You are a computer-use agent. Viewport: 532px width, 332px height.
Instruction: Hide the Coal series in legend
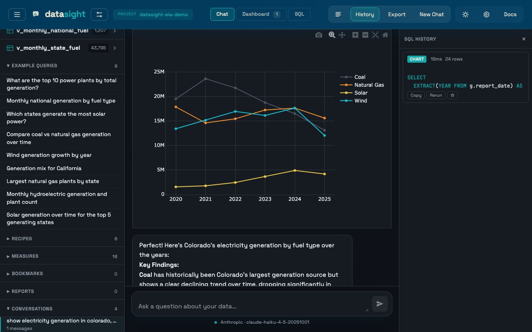360,77
